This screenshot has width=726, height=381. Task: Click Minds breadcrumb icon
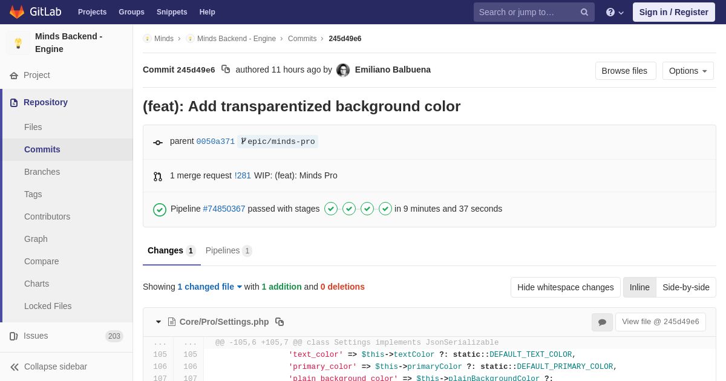tap(147, 39)
